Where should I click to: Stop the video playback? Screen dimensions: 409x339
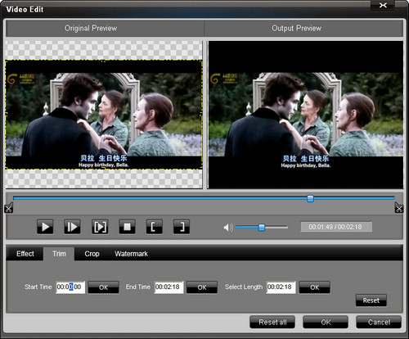pos(127,227)
